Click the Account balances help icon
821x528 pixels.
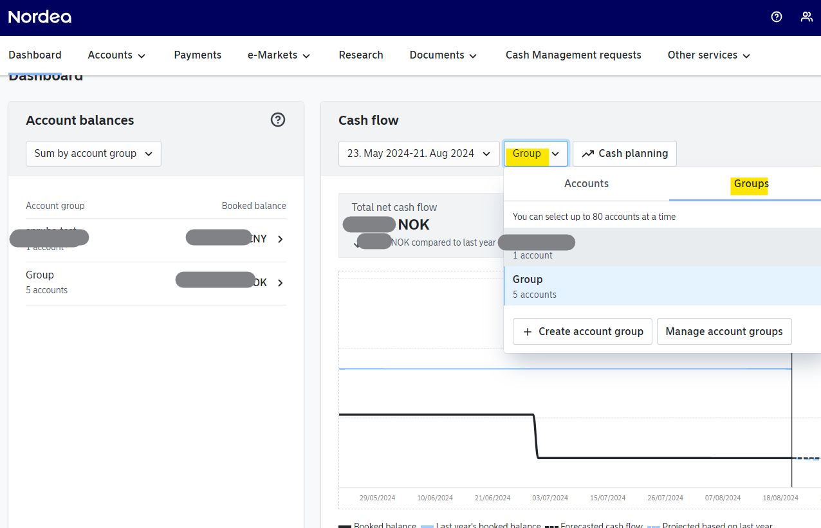pos(277,120)
